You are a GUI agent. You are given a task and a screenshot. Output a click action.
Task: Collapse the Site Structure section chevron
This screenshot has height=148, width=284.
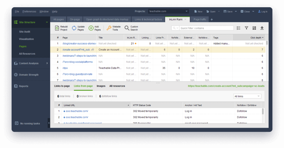[x=47, y=22]
